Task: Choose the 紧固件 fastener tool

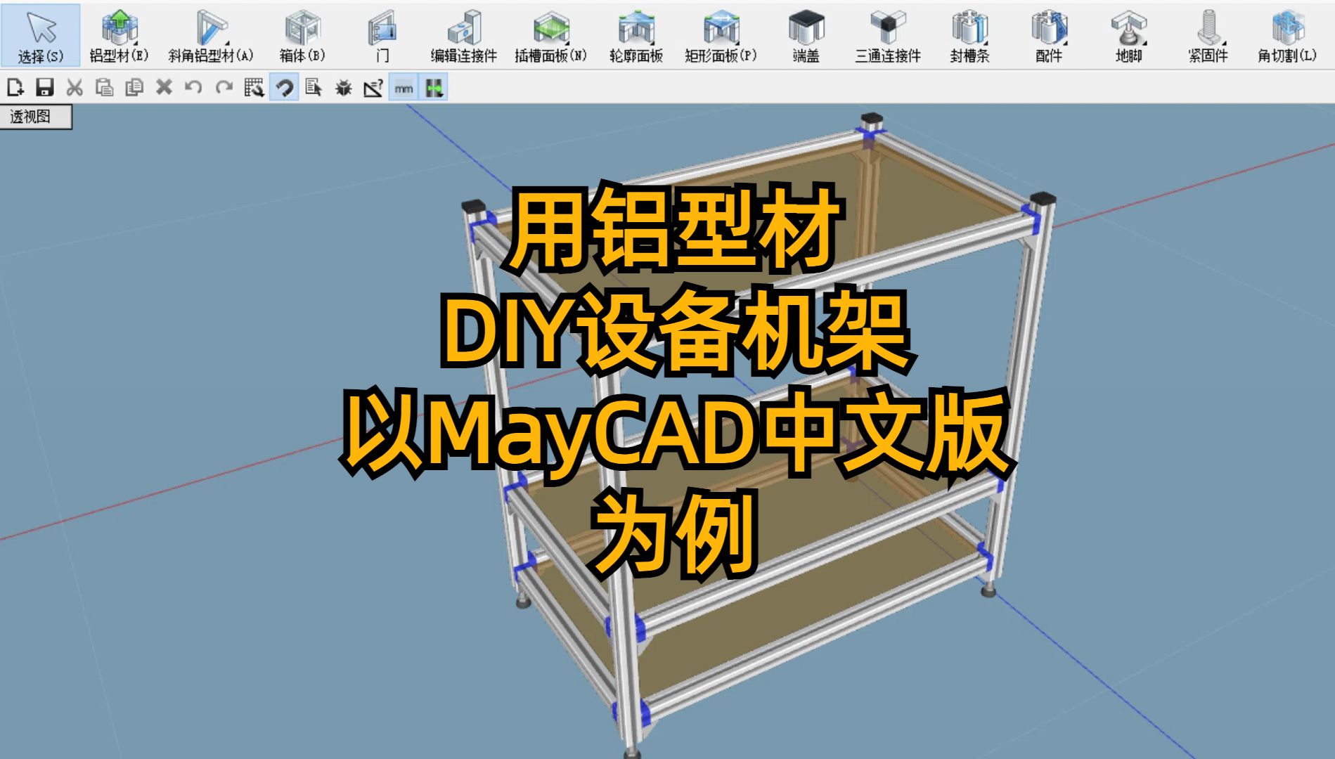Action: [1208, 35]
